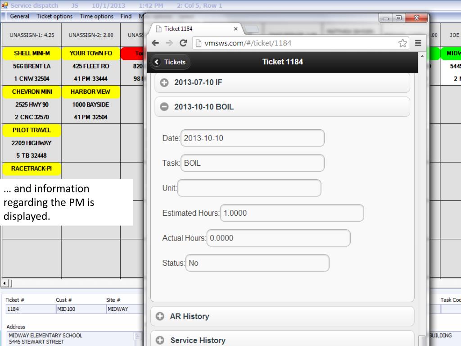461x346 pixels.
Task: Go back with the browser back arrow
Action: (155, 43)
